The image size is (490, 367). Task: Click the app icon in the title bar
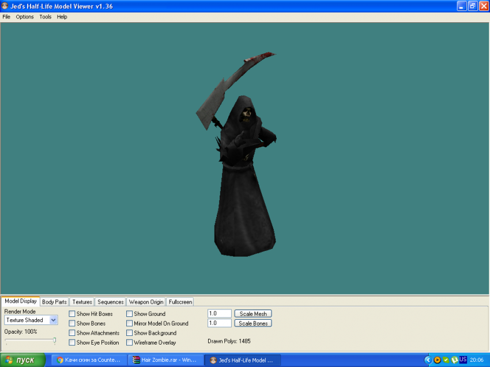coord(6,6)
